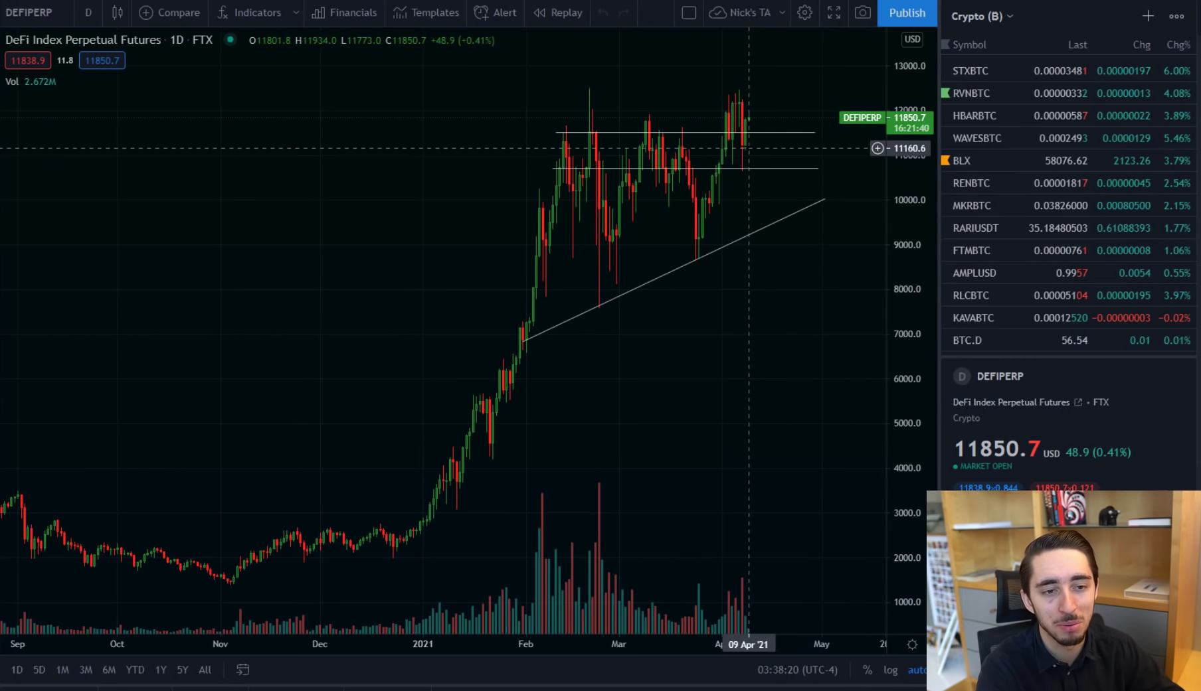Screen dimensions: 1201x691
Task: Open the Crypto (B) watchlist dropdown
Action: [982, 16]
